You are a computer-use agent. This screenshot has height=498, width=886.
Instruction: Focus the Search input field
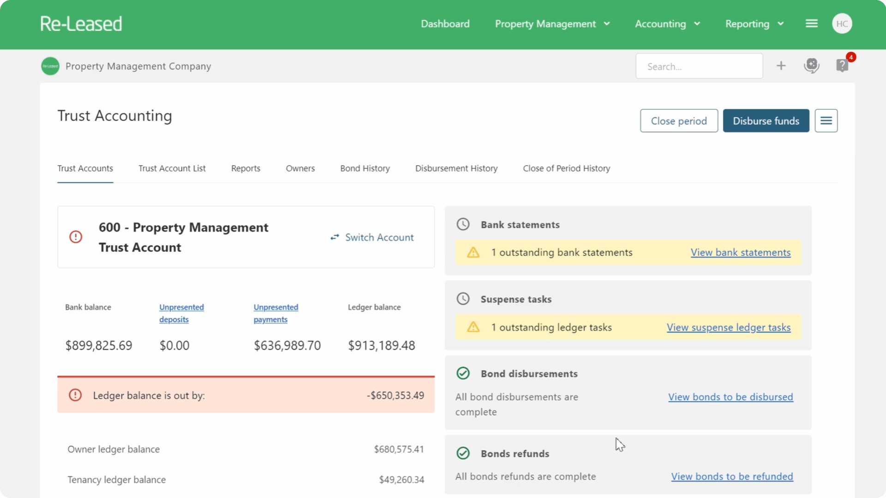click(699, 66)
